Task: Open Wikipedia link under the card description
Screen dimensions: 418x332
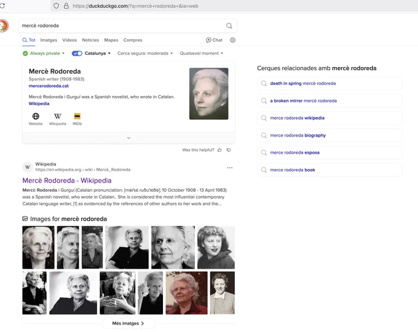Action: (39, 103)
